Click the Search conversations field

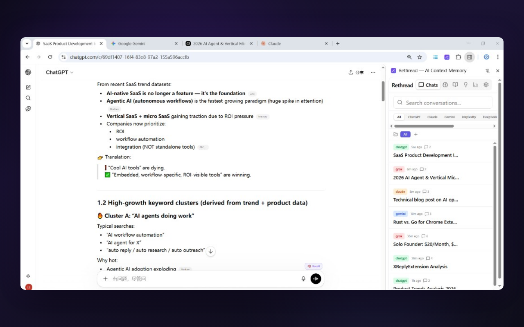point(443,103)
